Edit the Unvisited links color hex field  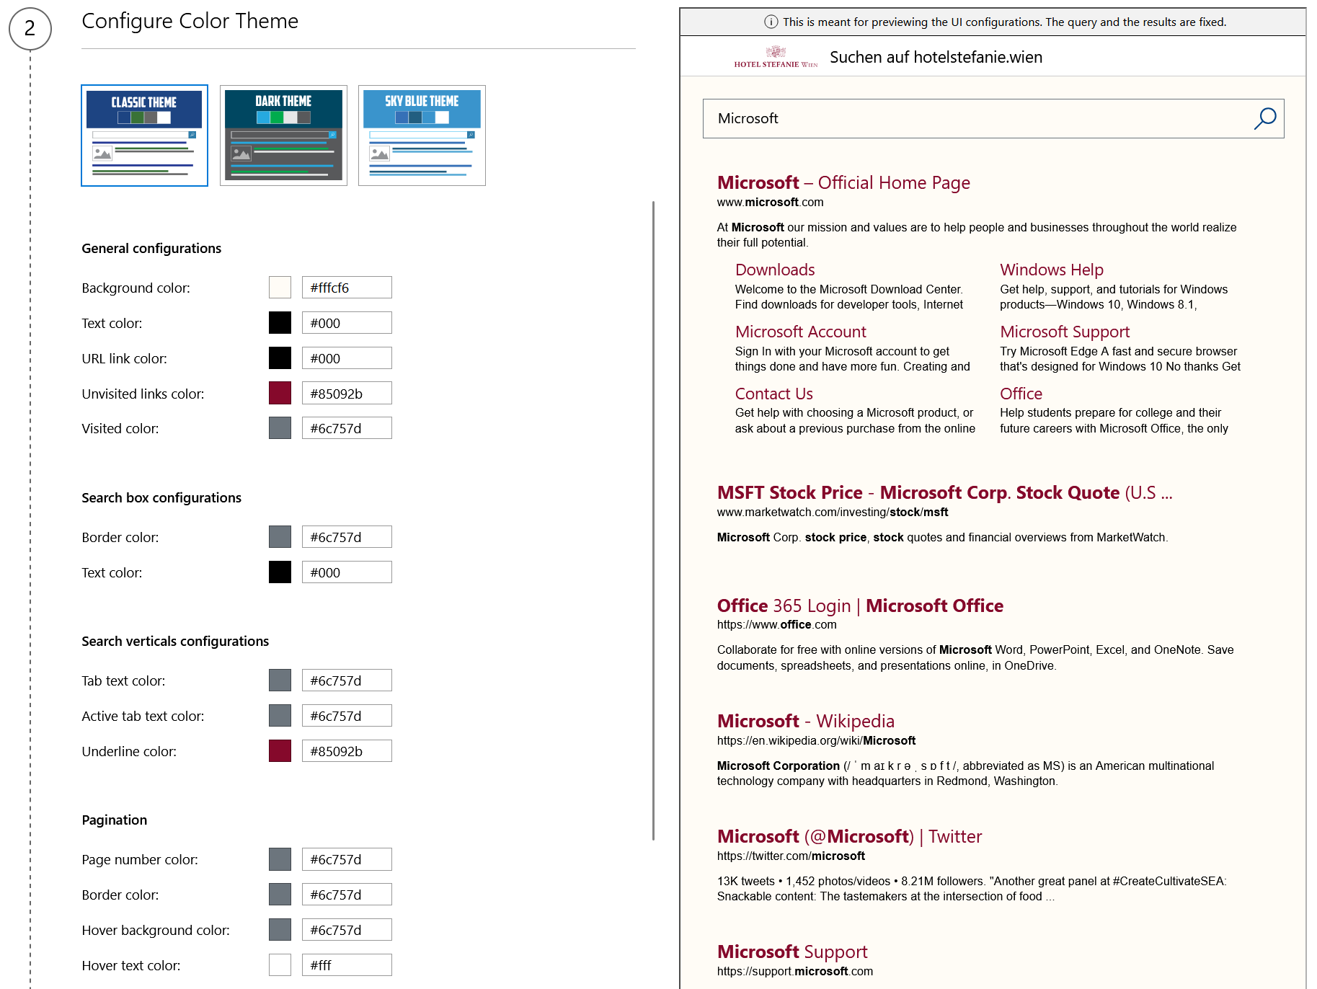[347, 393]
